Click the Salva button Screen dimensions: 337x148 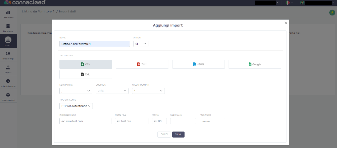click(x=178, y=134)
